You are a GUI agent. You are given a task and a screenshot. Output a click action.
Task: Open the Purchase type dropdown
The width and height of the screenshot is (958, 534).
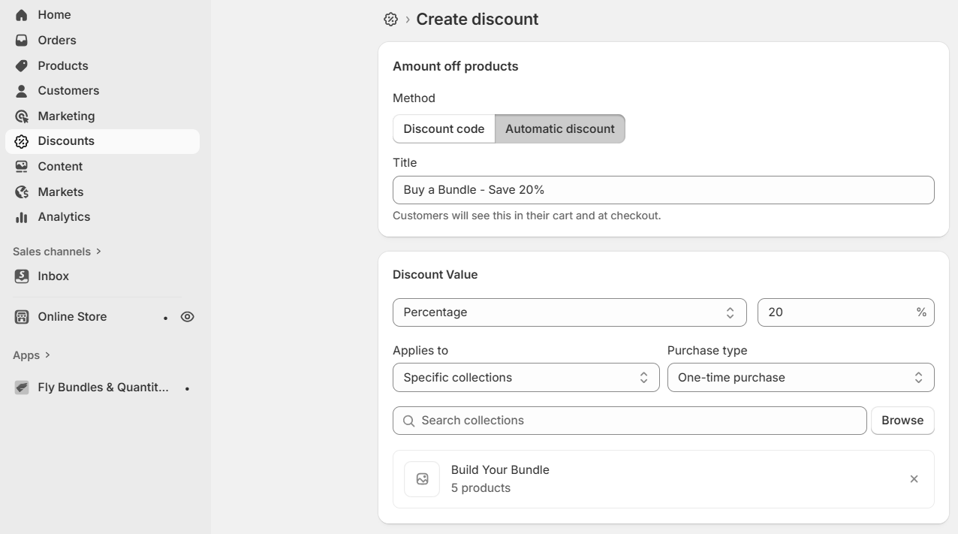click(x=800, y=377)
